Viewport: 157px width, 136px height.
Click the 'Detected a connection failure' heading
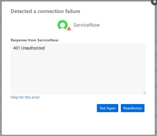click(45, 11)
